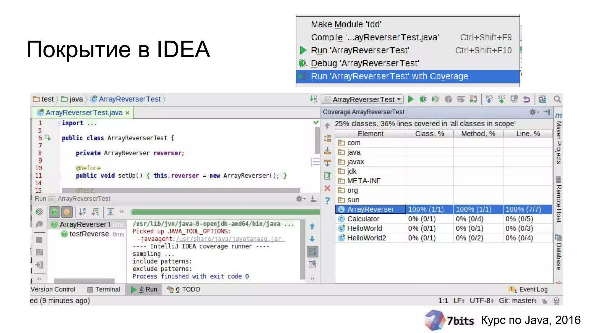This screenshot has height=333, width=593.
Task: Toggle autoscroll from source in Coverage panel
Action: click(327, 163)
